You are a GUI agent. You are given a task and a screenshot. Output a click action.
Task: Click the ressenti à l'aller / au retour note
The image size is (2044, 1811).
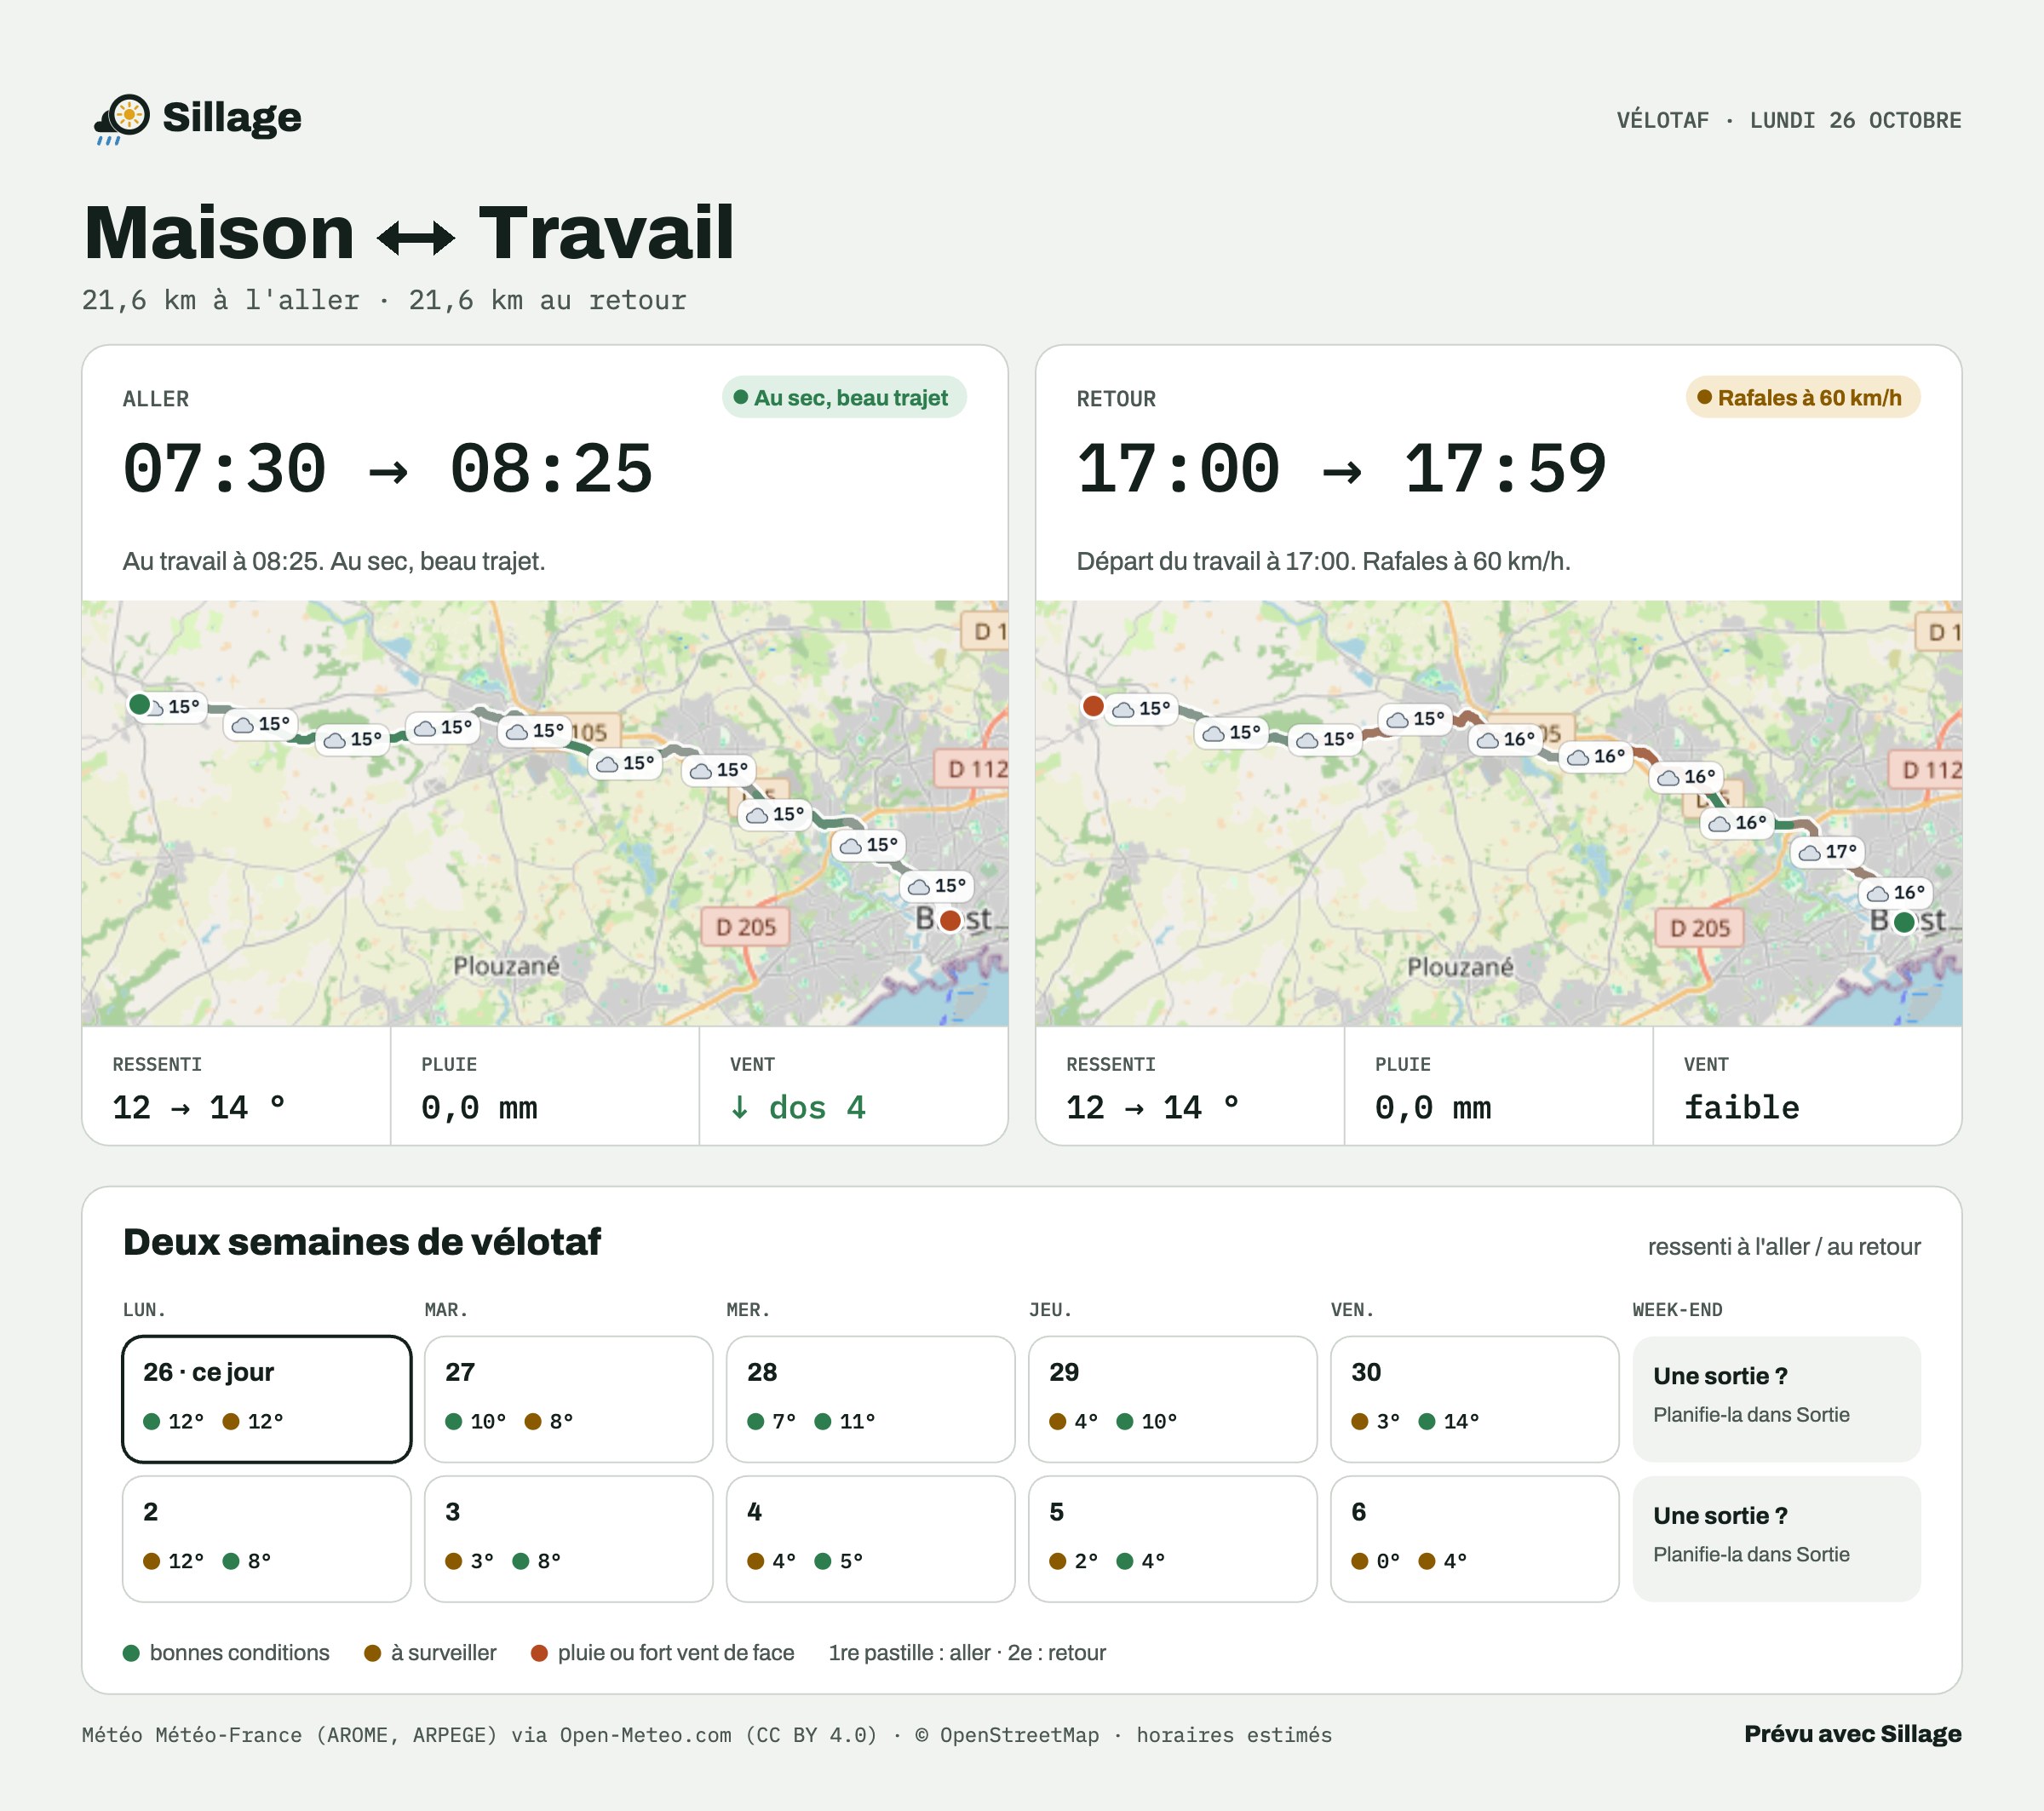[x=1783, y=1247]
